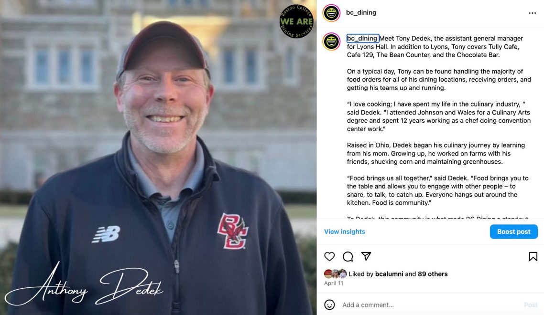
Task: View the 89 others who liked
Action: 433,274
